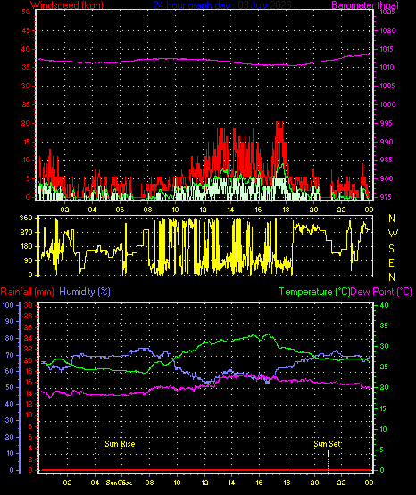Click the '12' hour label under windspeed chart

click(203, 210)
